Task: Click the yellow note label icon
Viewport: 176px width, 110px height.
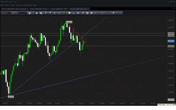Action: [x=70, y=13]
